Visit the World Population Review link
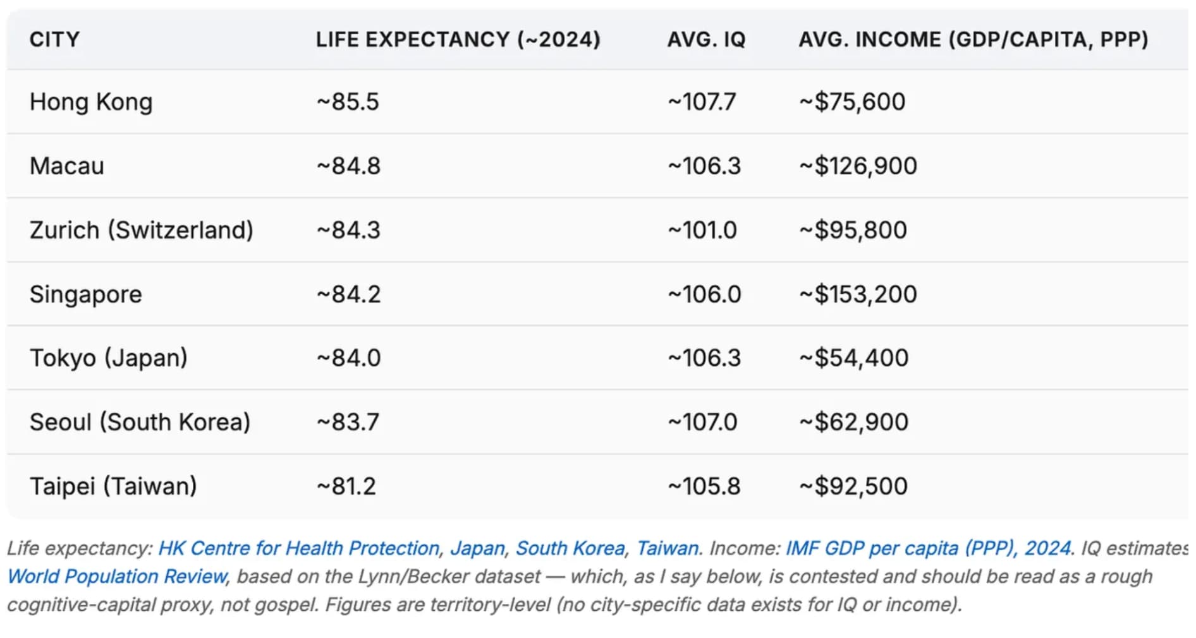This screenshot has height=638, width=1196. coord(117,577)
